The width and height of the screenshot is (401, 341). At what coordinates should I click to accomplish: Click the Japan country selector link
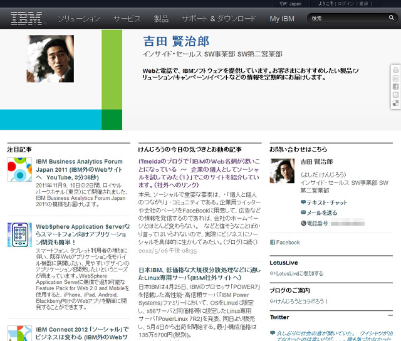coord(295,4)
